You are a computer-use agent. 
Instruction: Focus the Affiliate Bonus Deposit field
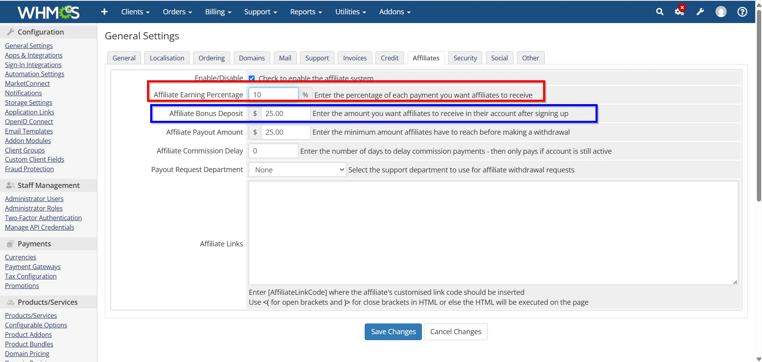[286, 114]
